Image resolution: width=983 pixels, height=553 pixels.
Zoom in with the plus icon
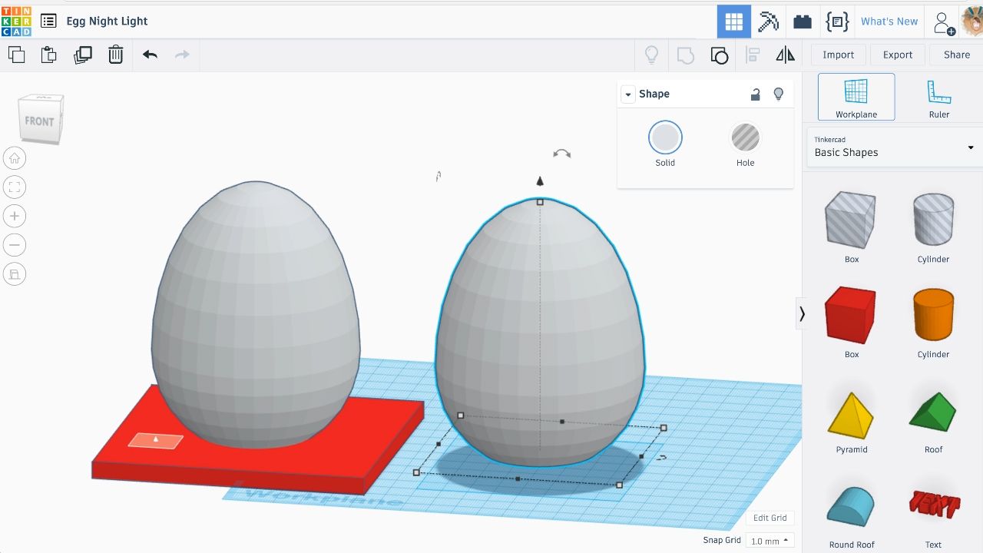pyautogui.click(x=15, y=216)
